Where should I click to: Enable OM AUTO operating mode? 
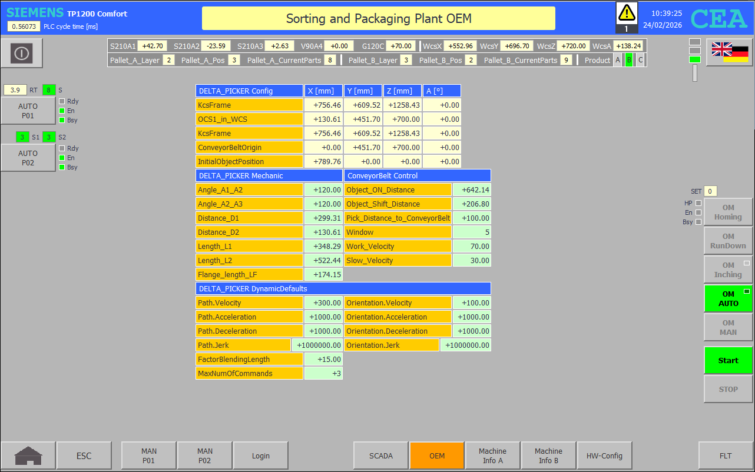point(728,298)
